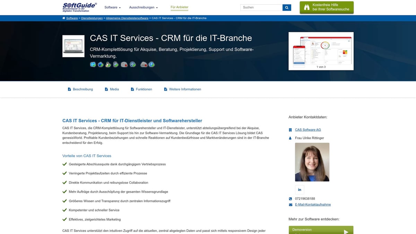Click the bullet Verringerte Projektlaufzeiten durch effiziente Prozesse

[108, 173]
